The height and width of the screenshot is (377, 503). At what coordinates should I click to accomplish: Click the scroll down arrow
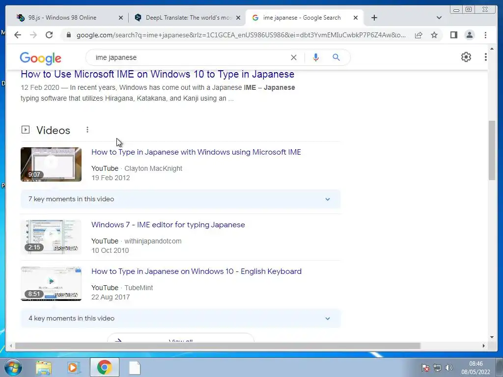(x=492, y=337)
